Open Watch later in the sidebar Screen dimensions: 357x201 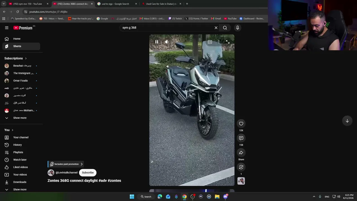[x=21, y=160]
